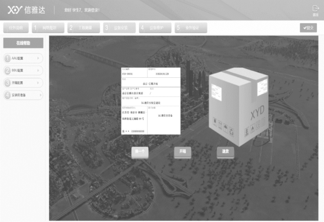
Task: Switch to step 4 设备维护 tab
Action: click(155, 28)
